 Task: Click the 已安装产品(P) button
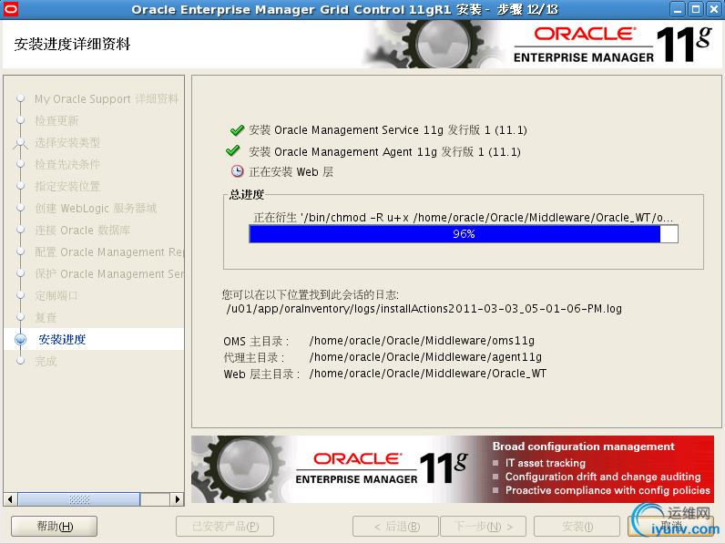coord(225,526)
